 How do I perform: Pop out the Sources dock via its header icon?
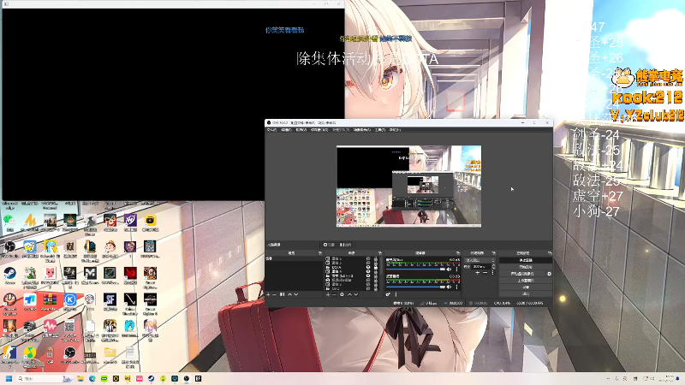(380, 253)
